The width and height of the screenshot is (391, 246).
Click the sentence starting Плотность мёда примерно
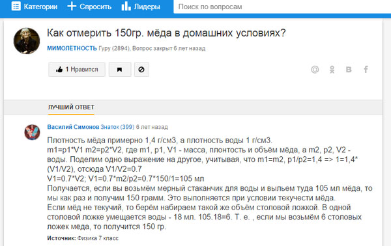(x=160, y=141)
